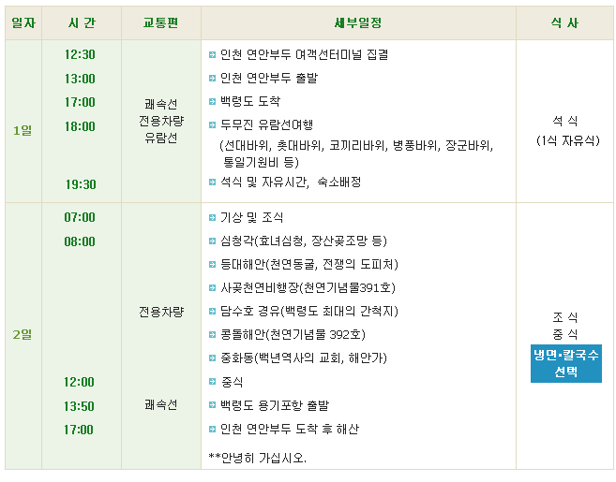The image size is (616, 482).
Task: Click arrow bullet beside 백령도 도착
Action: pyautogui.click(x=212, y=102)
